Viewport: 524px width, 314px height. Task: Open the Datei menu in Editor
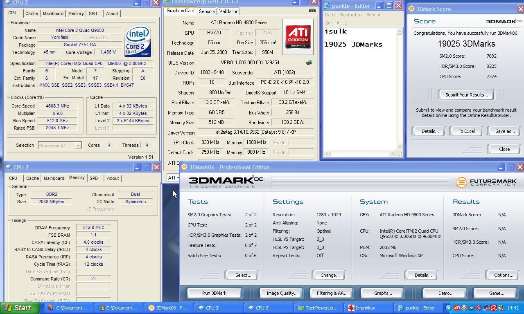pos(330,15)
